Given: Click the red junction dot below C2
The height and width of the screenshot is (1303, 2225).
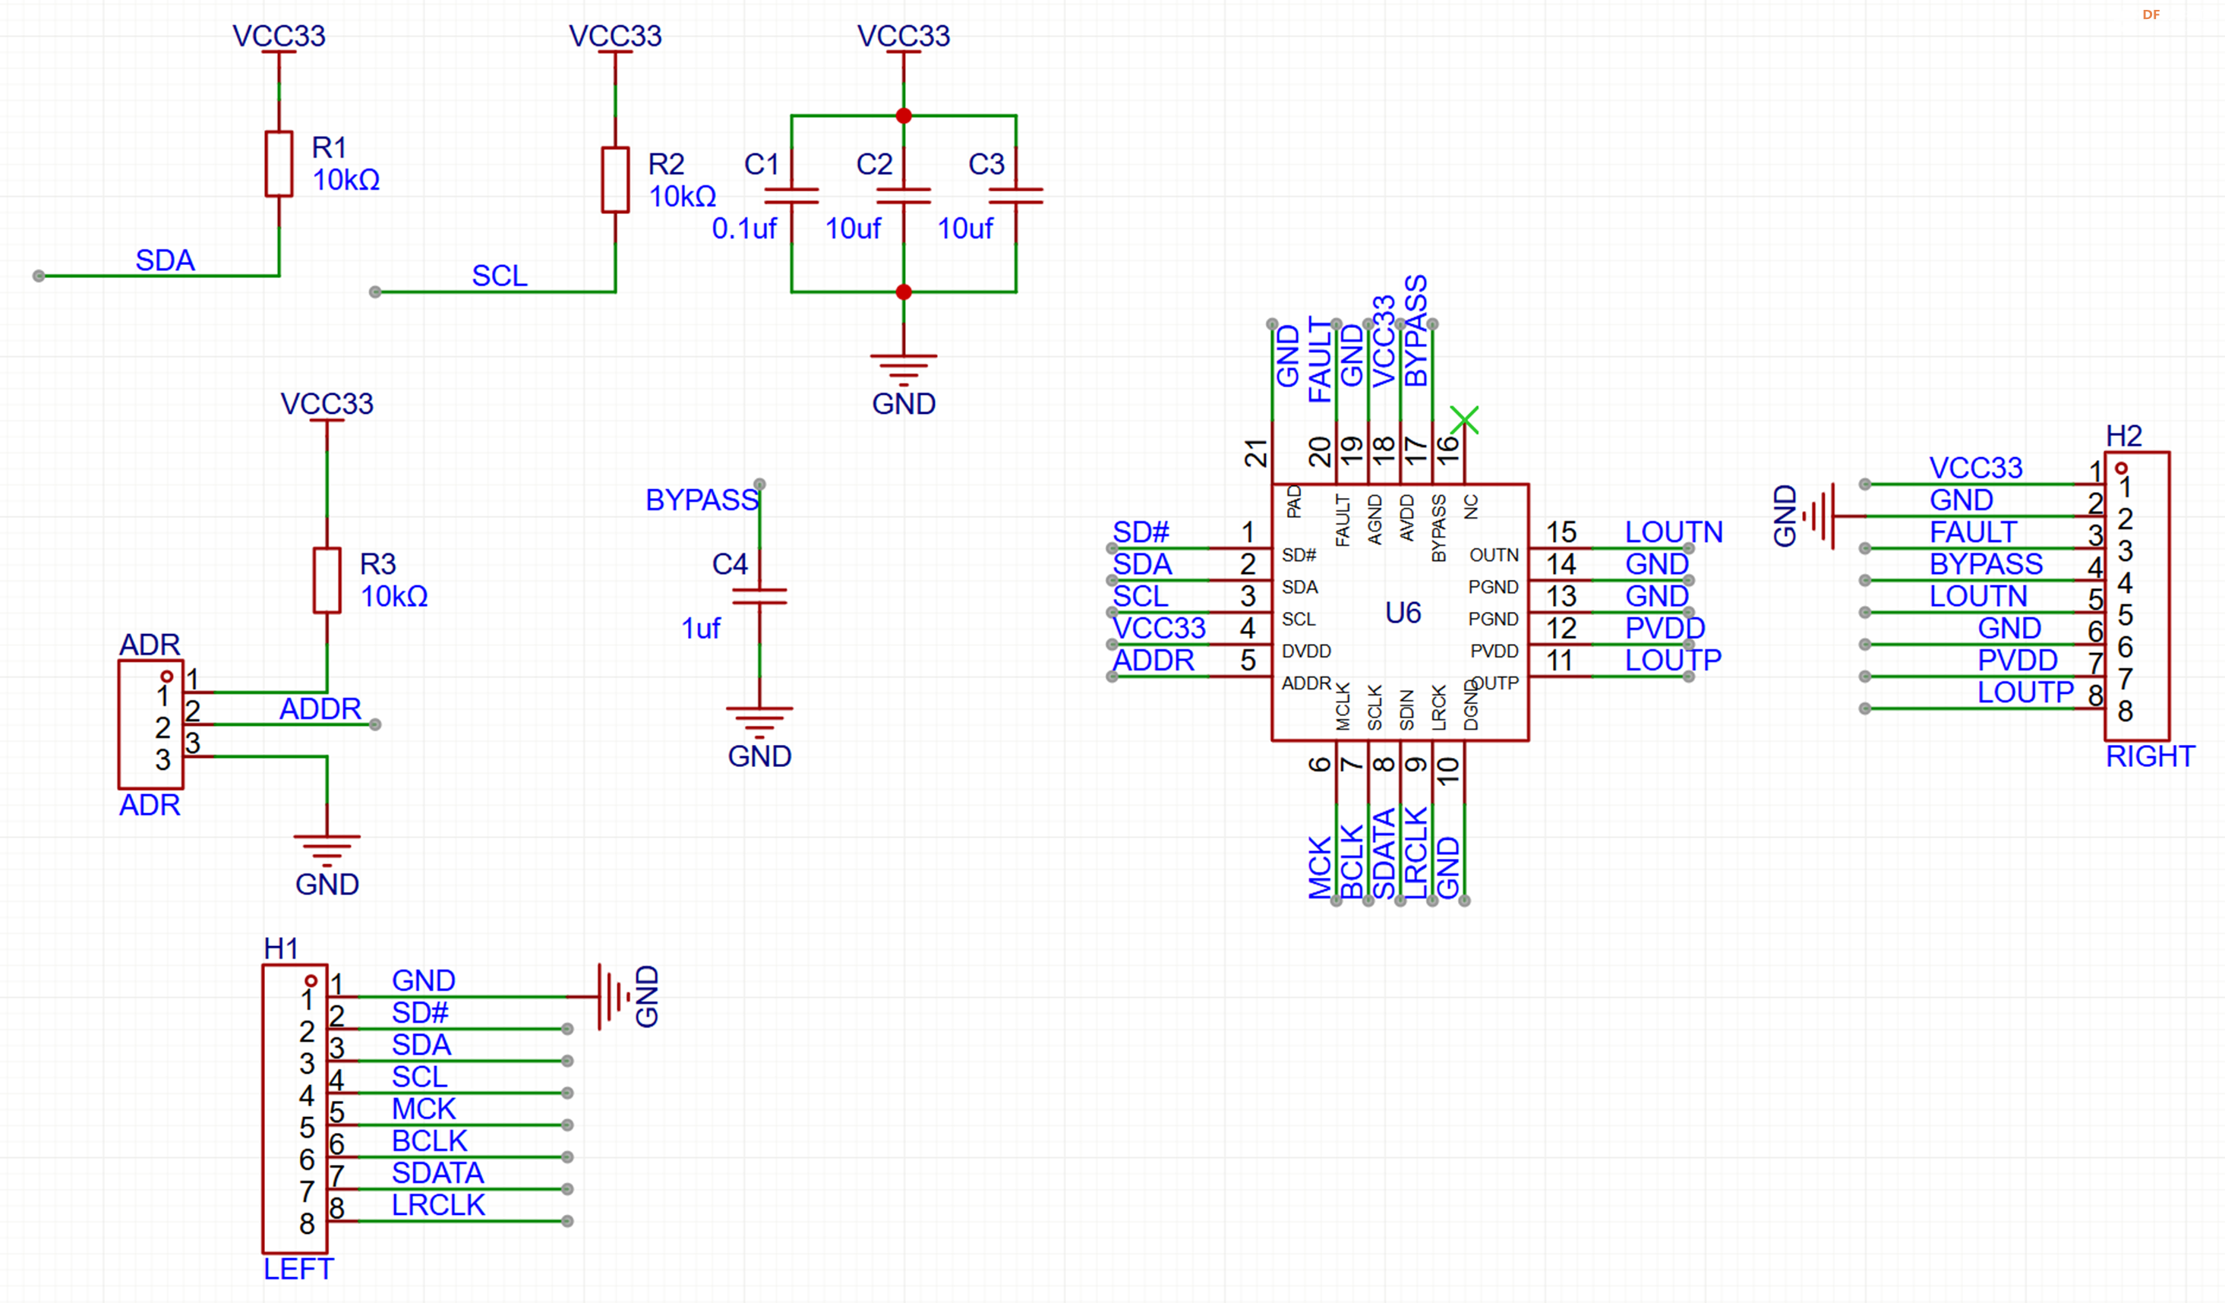Looking at the screenshot, I should coord(903,292).
